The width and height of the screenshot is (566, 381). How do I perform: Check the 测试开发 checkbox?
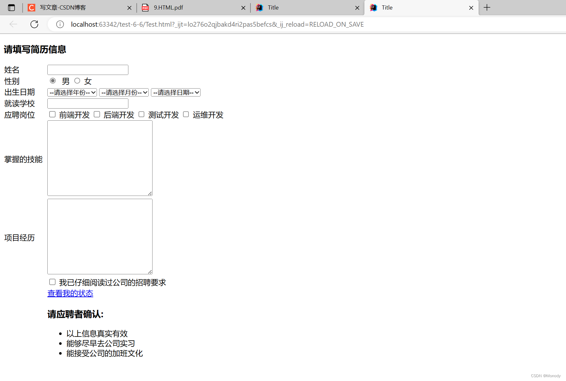click(141, 114)
